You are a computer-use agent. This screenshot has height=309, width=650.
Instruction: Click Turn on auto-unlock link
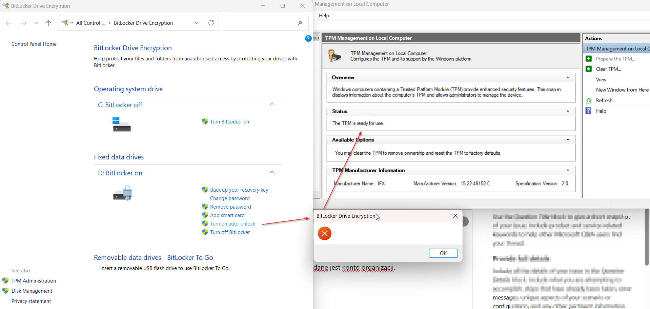[x=232, y=224]
